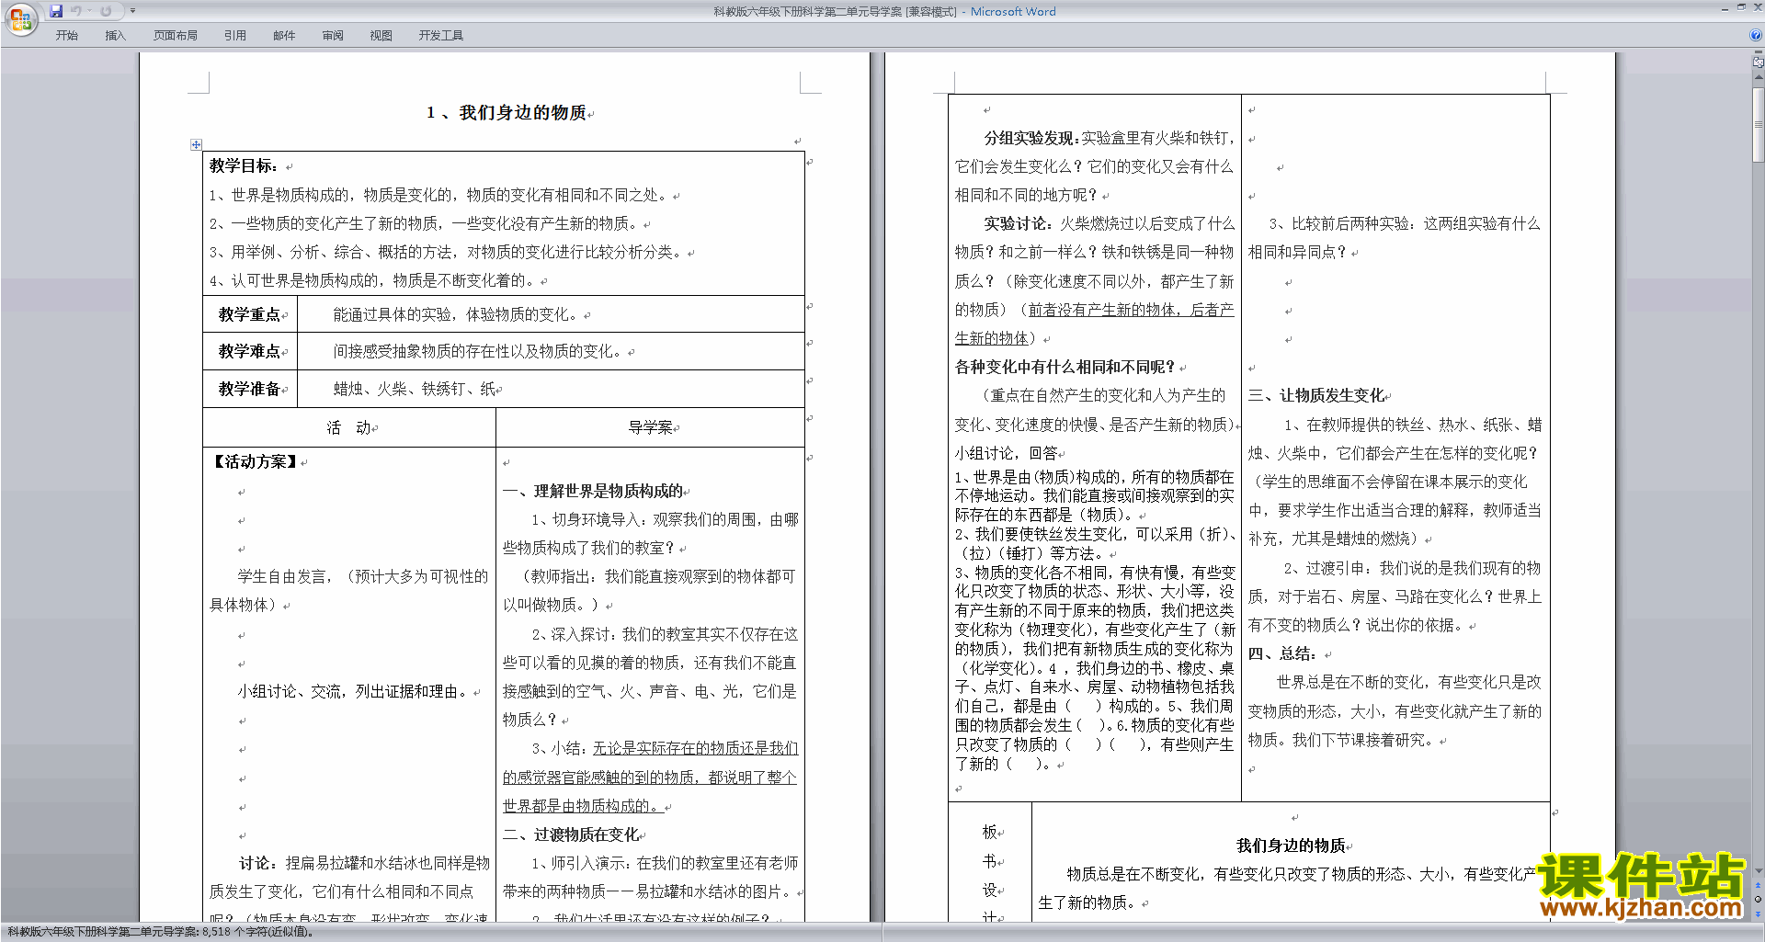The image size is (1765, 942).
Task: Click the document title in the title bar
Action: [884, 11]
